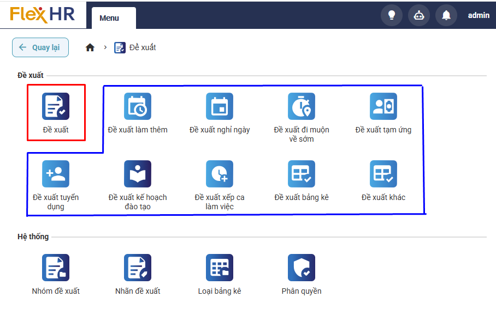
Task: Open Nhóm đề xuất settings icon
Action: pos(56,268)
